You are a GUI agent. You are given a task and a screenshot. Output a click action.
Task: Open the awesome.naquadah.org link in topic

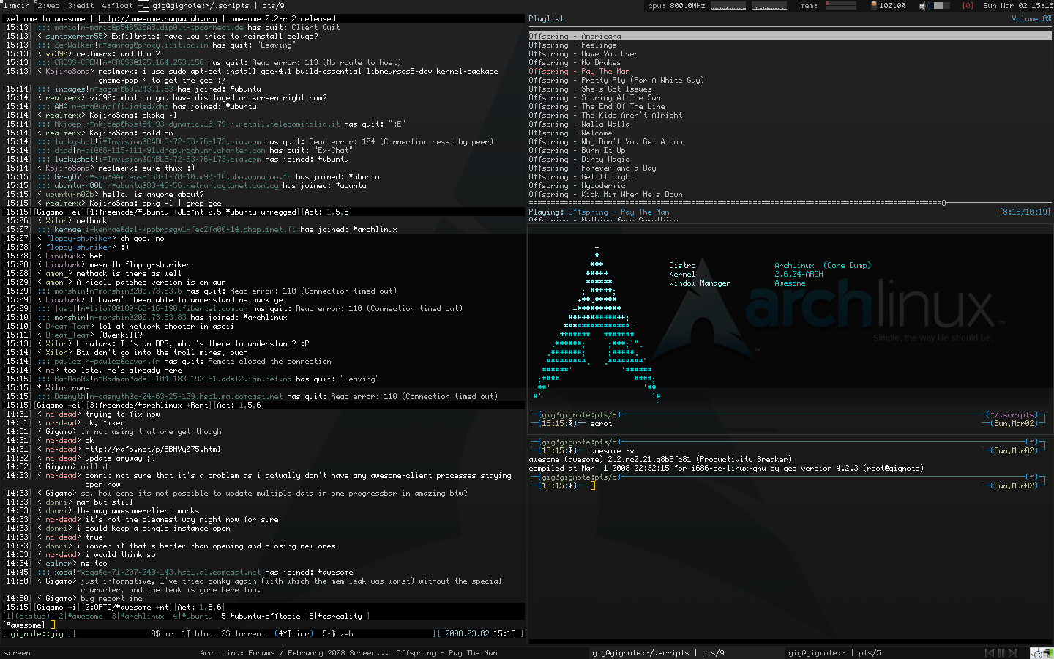(x=157, y=18)
